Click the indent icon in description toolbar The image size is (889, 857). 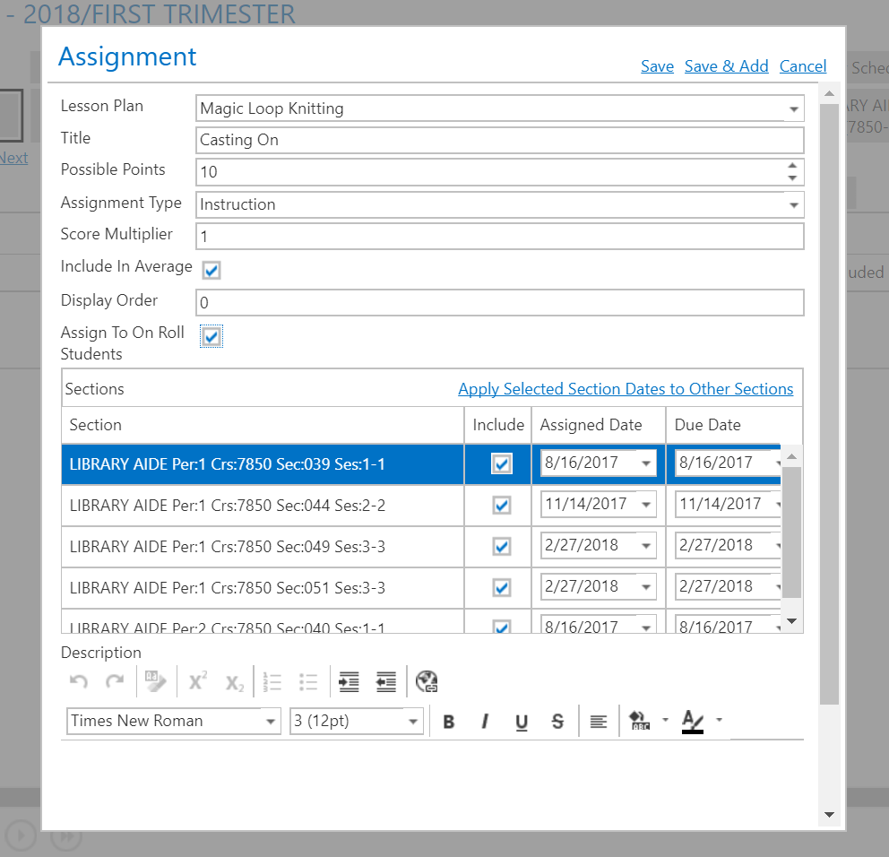tap(349, 682)
